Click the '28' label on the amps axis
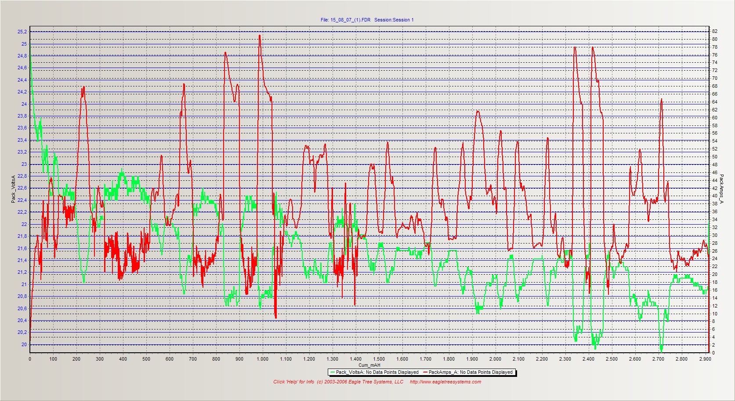The height and width of the screenshot is (401, 735). [715, 243]
